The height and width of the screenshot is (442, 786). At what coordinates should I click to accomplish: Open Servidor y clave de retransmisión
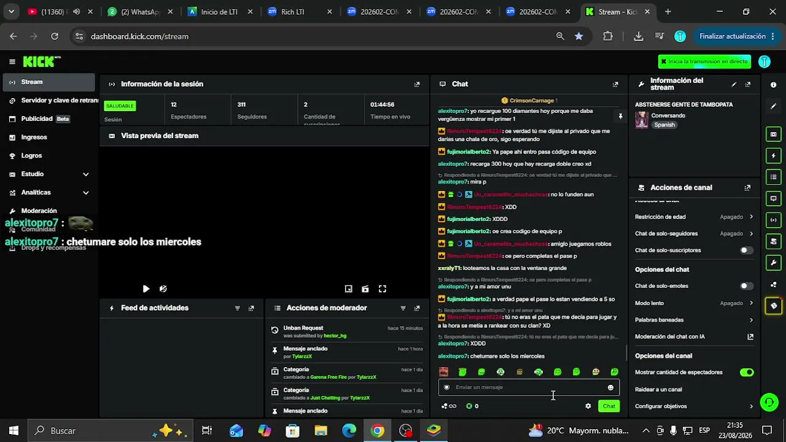point(49,101)
